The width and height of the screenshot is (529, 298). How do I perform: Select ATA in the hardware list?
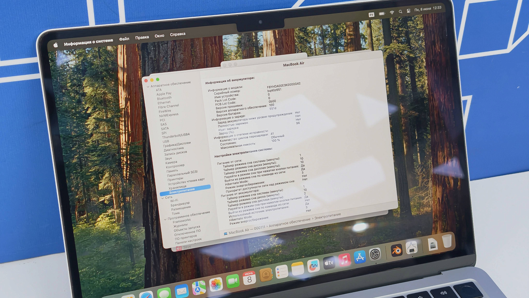(159, 90)
